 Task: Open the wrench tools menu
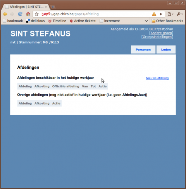pos(180,14)
